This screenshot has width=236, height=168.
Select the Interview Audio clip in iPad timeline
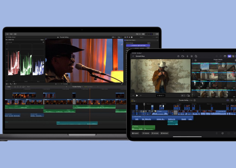click(162, 118)
